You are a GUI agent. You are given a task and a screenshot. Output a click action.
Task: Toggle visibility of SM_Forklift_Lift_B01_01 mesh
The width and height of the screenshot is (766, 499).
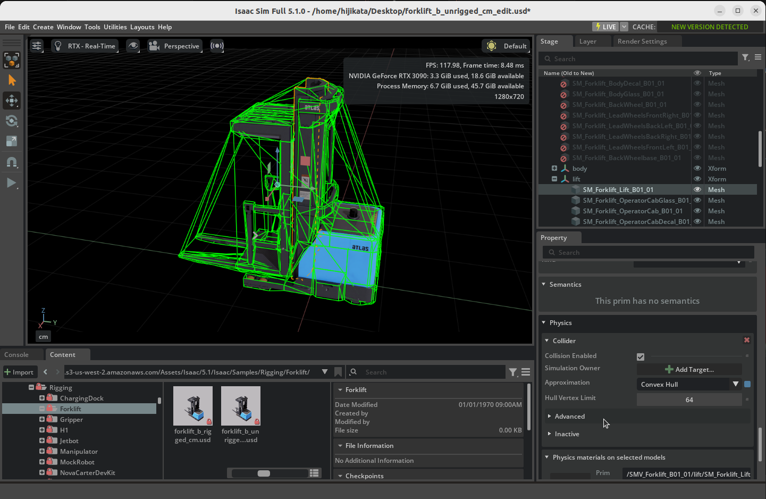click(697, 189)
